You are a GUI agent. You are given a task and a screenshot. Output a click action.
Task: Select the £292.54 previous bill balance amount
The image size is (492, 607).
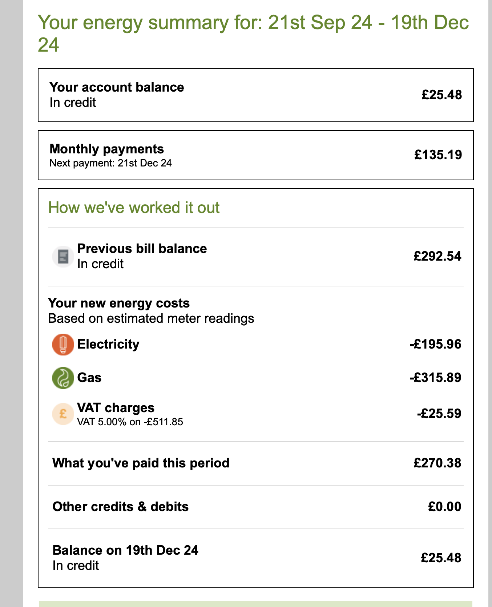click(x=437, y=256)
